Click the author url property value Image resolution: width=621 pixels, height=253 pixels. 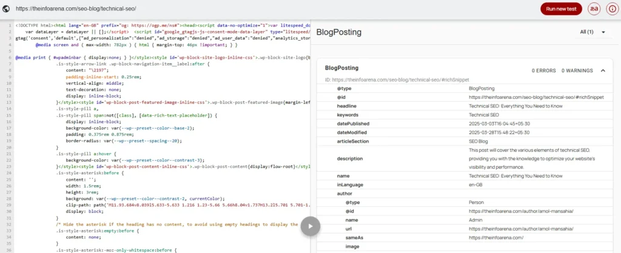(521, 229)
